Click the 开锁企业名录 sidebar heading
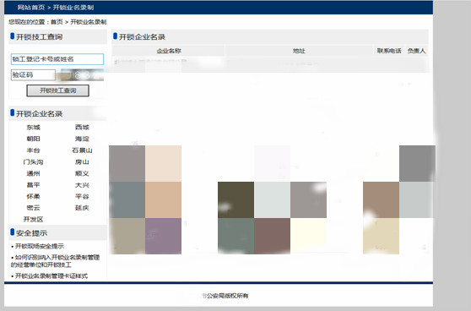 40,114
